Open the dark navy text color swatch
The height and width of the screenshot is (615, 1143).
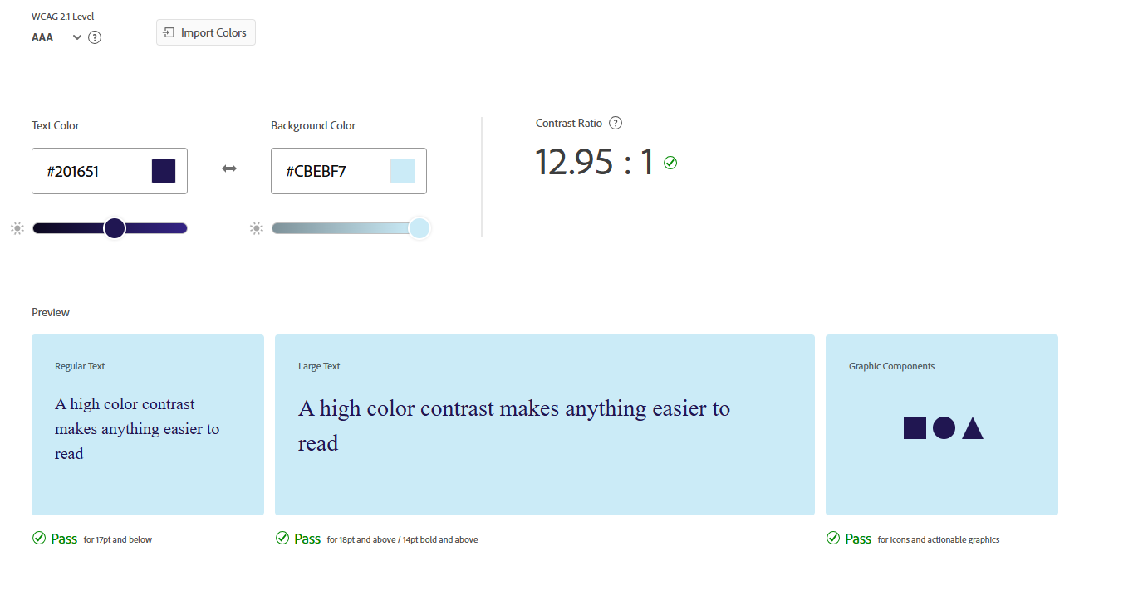pos(164,171)
